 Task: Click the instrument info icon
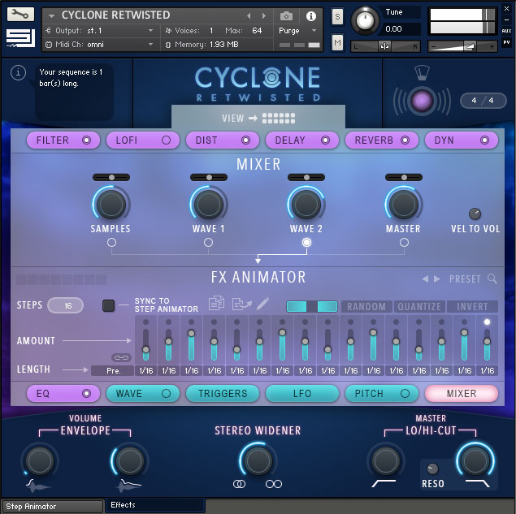[310, 15]
